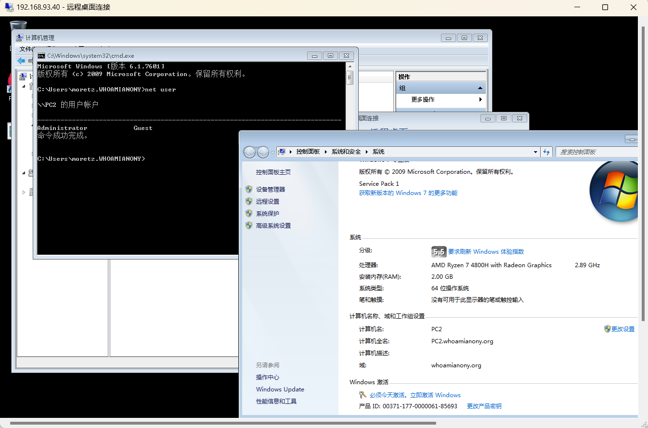Click the Windows 7 logo image
648x428 pixels.
(x=614, y=192)
